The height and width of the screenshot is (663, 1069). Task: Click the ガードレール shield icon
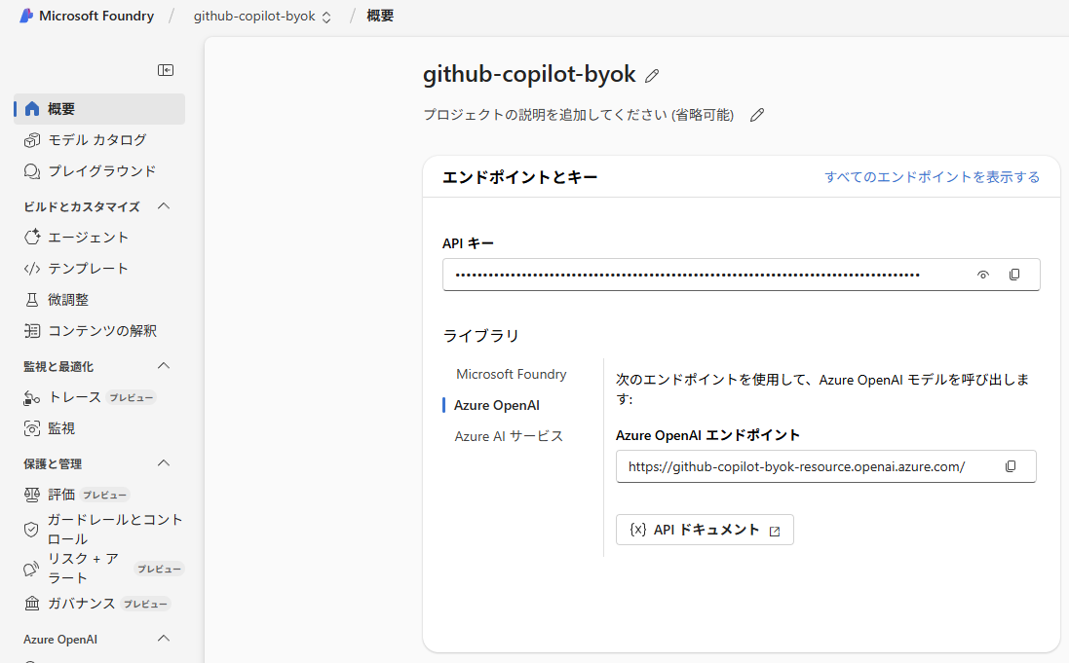click(31, 530)
